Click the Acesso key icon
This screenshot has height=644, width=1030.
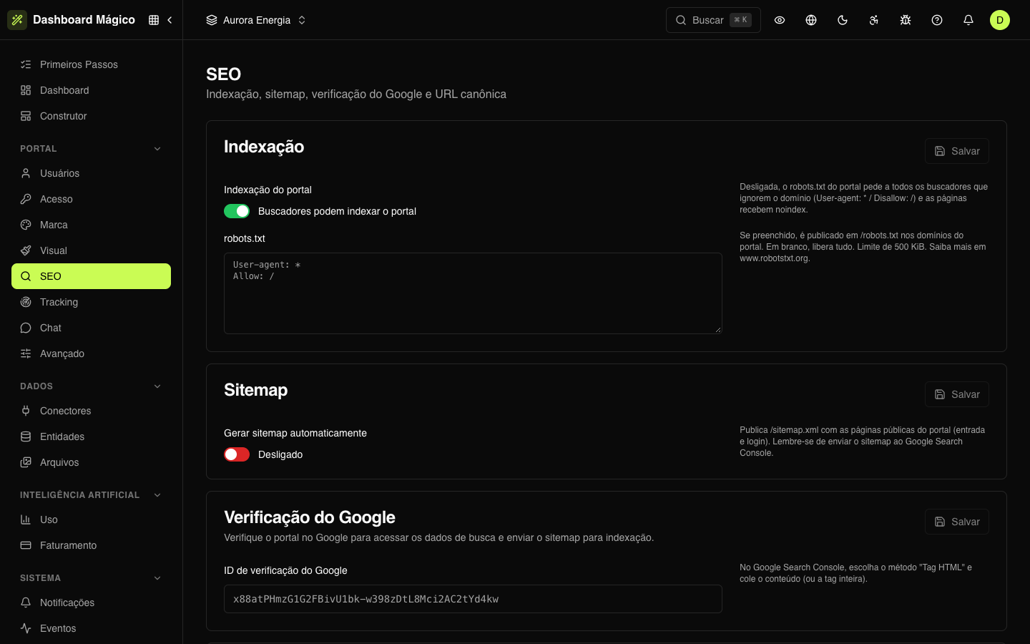[x=26, y=199]
